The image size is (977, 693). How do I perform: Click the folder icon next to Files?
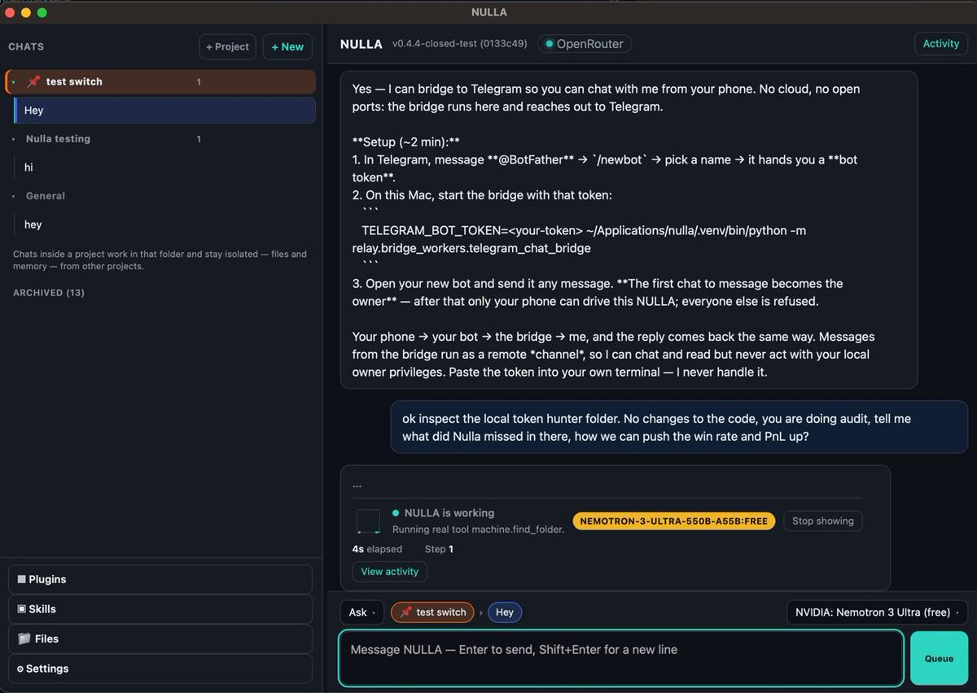click(x=24, y=639)
